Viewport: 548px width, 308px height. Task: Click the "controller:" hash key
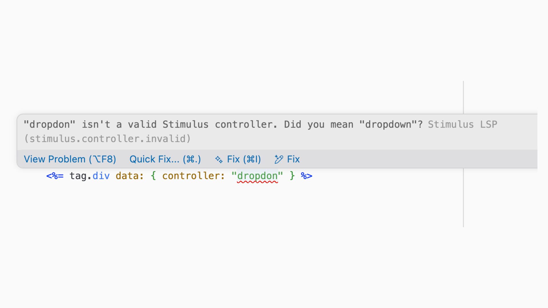pyautogui.click(x=194, y=176)
